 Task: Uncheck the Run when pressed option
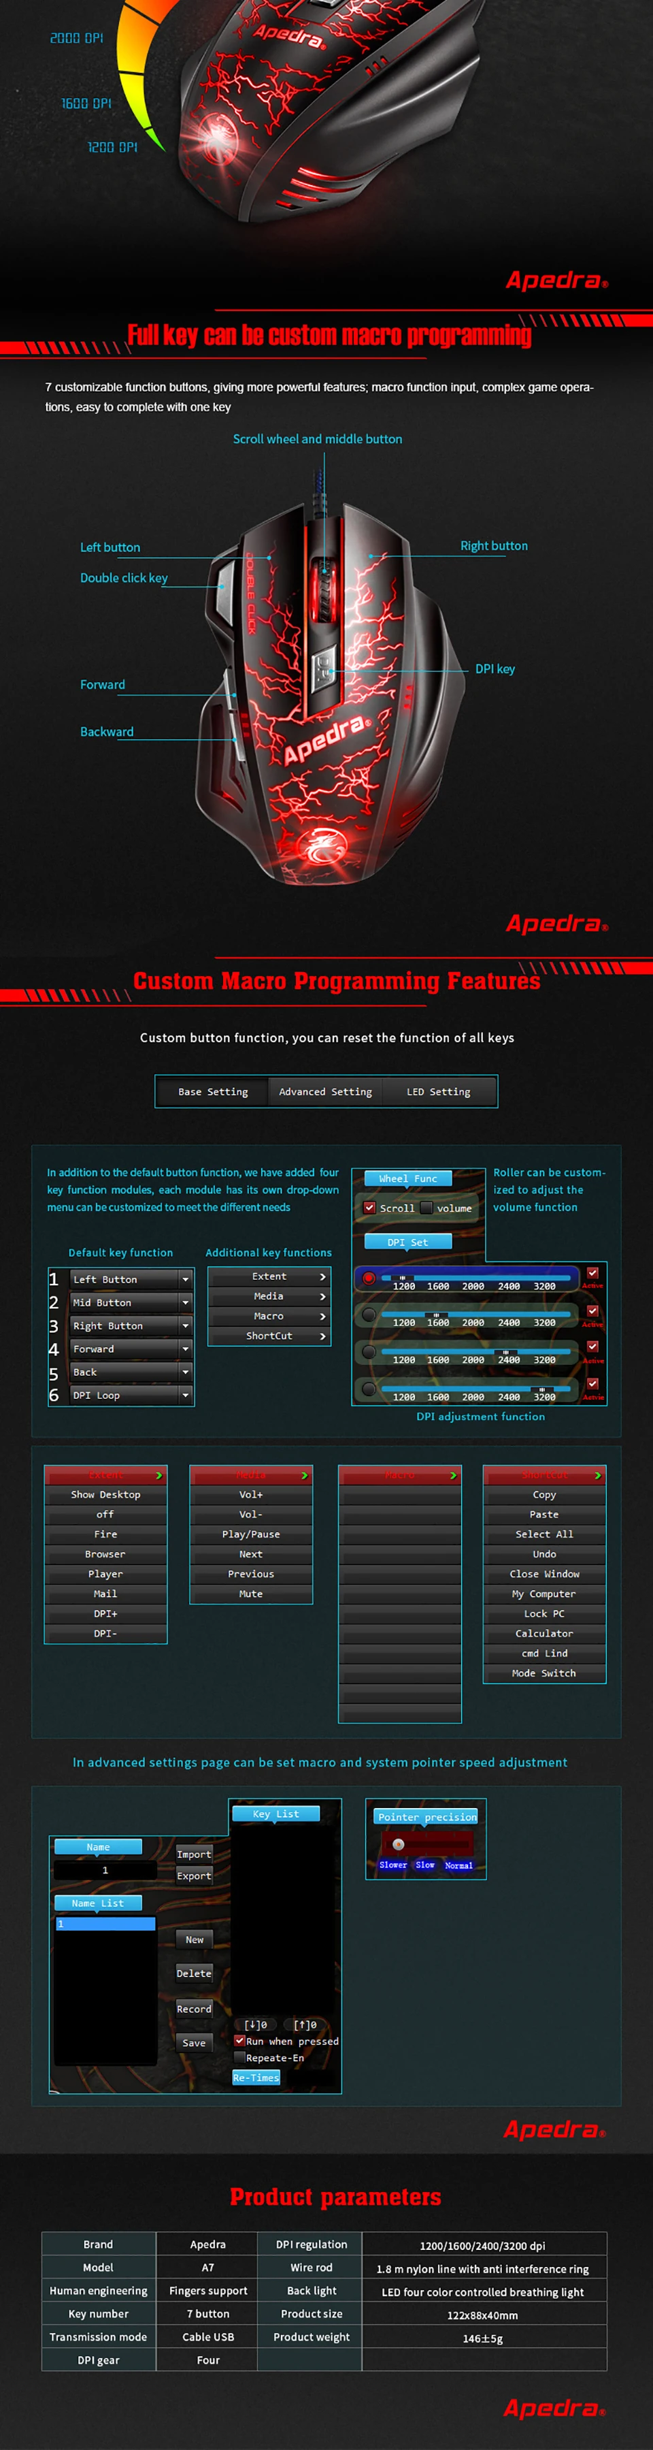coord(239,2040)
